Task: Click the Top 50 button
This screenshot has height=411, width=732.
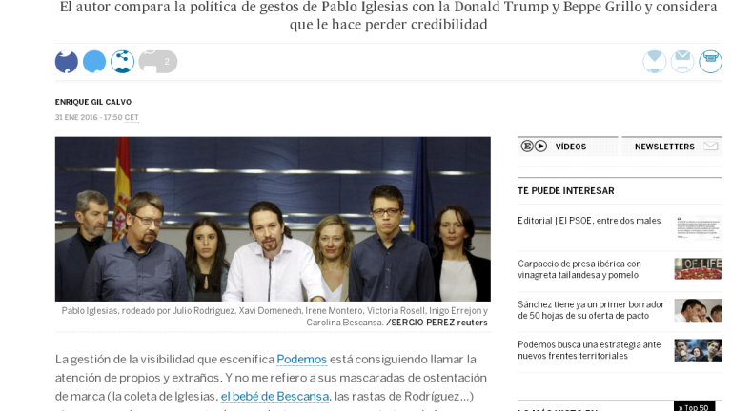Action: (x=694, y=406)
